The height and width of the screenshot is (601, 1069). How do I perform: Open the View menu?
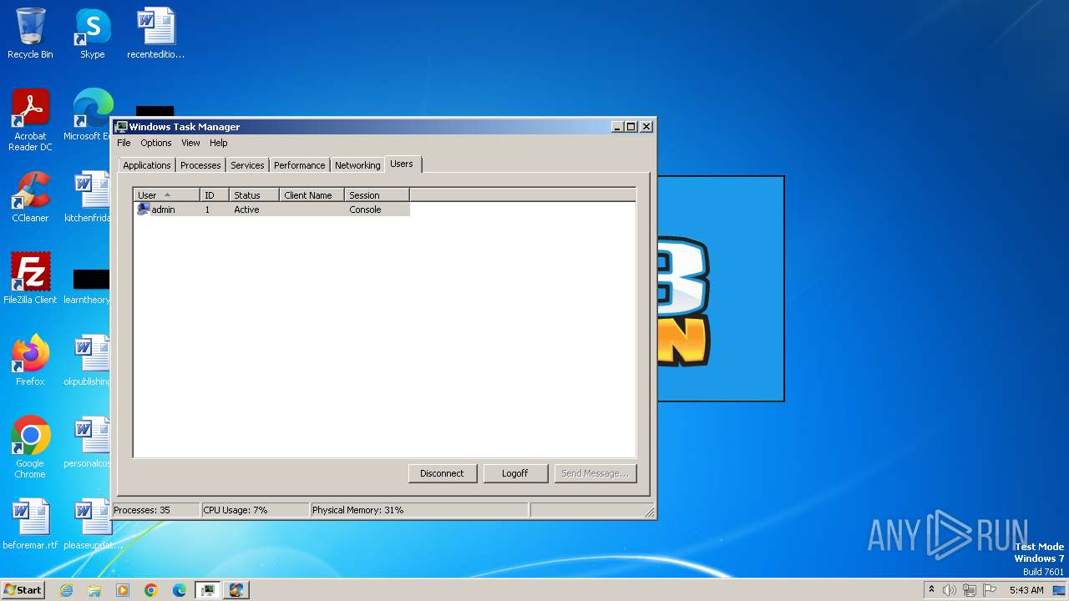point(190,143)
